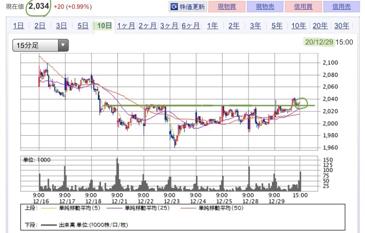This screenshot has width=365, height=233.
Task: Click the 現物売 button
Action: pos(265,7)
